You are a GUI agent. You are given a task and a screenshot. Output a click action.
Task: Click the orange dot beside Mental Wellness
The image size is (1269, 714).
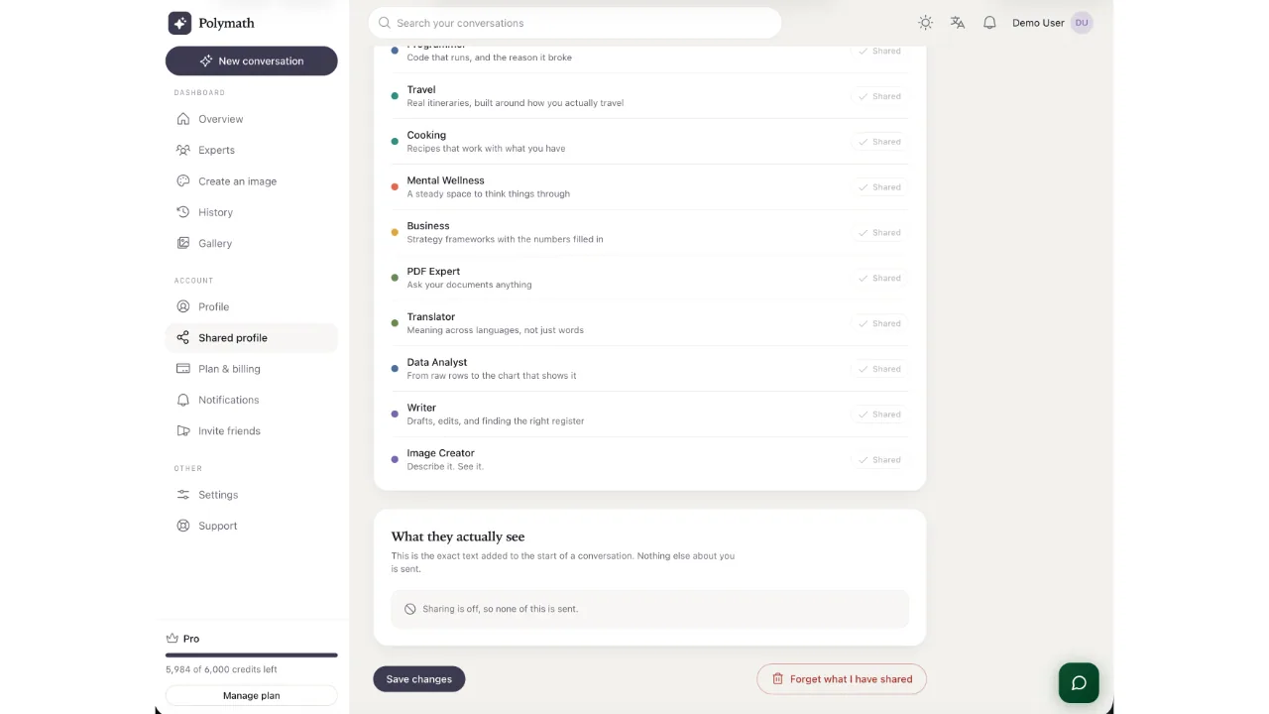(395, 187)
